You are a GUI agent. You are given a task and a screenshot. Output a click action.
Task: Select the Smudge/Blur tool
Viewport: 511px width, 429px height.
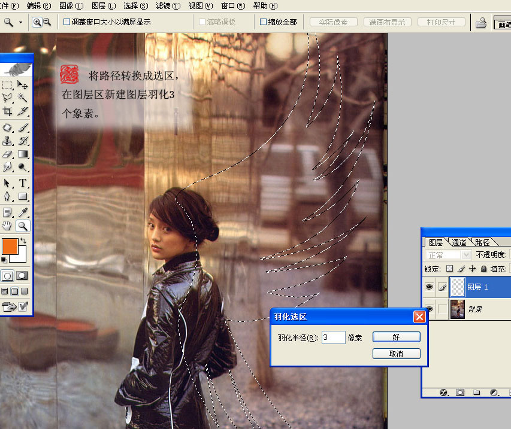7,167
